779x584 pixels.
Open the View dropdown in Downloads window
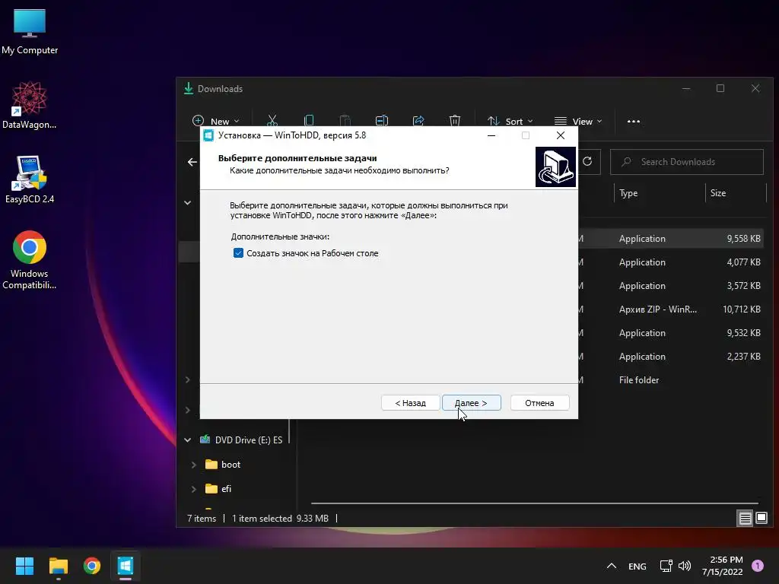(578, 121)
